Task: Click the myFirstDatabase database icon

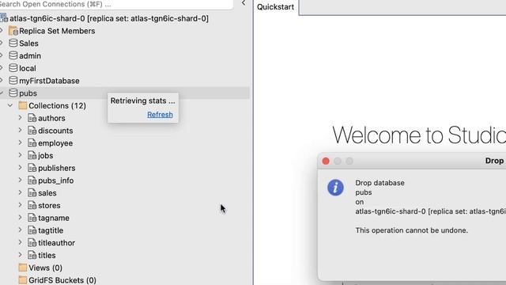Action: [13, 81]
